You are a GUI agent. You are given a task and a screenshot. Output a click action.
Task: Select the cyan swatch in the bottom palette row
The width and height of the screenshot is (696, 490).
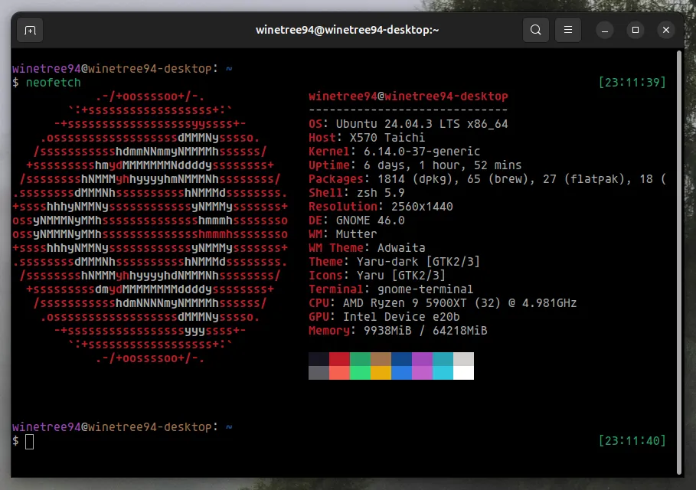tap(443, 373)
